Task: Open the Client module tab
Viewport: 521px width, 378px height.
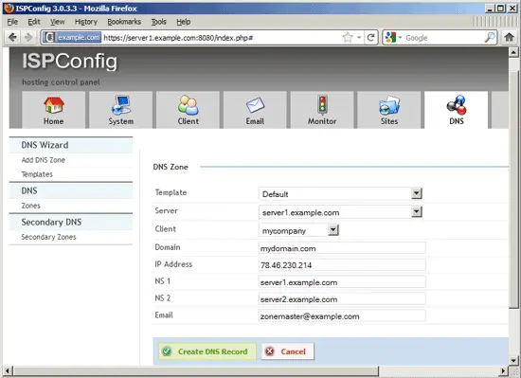Action: (x=189, y=110)
